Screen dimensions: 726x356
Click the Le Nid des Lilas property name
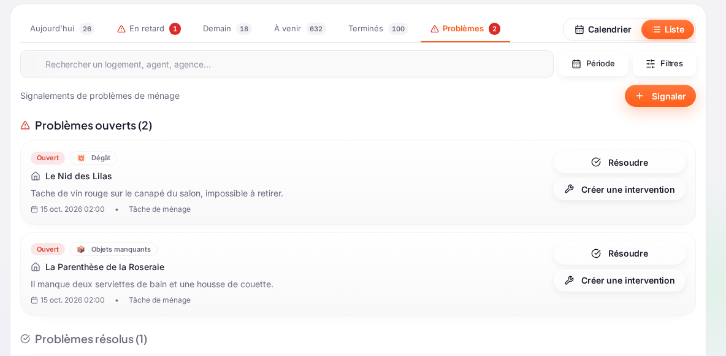pyautogui.click(x=78, y=176)
